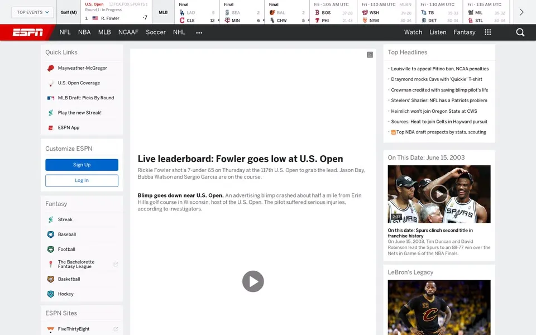Open the apps grid icon next to Fantasy

tap(488, 32)
